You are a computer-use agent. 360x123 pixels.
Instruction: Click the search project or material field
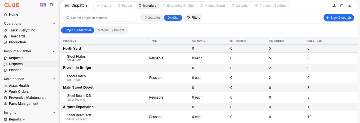(100, 18)
